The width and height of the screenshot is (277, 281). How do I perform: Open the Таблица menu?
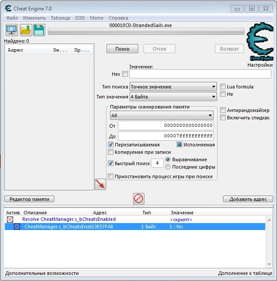[x=60, y=18]
